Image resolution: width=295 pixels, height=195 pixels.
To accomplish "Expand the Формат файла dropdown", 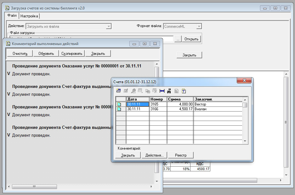I will (x=199, y=26).
